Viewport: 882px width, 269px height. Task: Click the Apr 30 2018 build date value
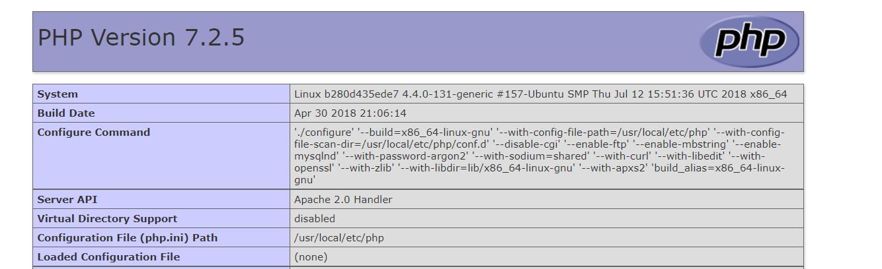pos(350,113)
